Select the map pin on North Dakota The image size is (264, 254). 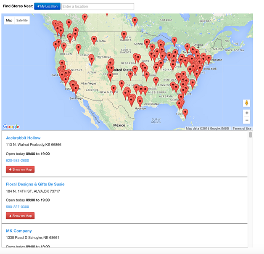coord(124,36)
